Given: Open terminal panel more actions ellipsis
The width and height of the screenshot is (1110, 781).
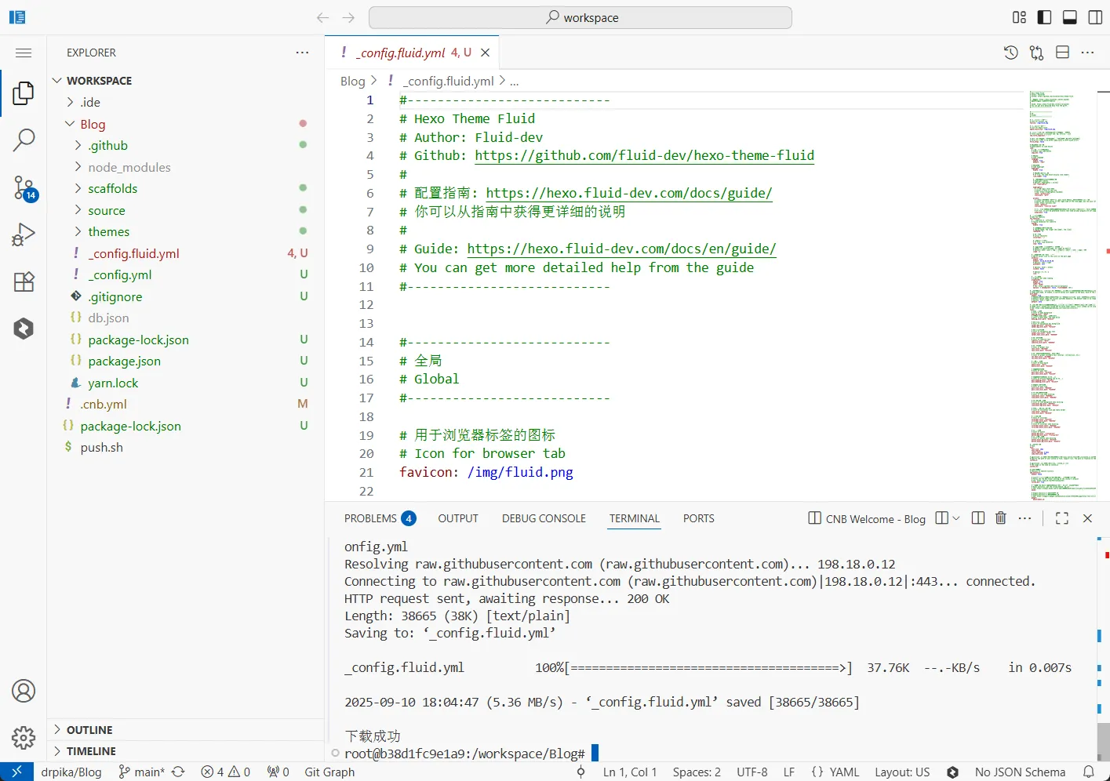Looking at the screenshot, I should (x=1024, y=518).
